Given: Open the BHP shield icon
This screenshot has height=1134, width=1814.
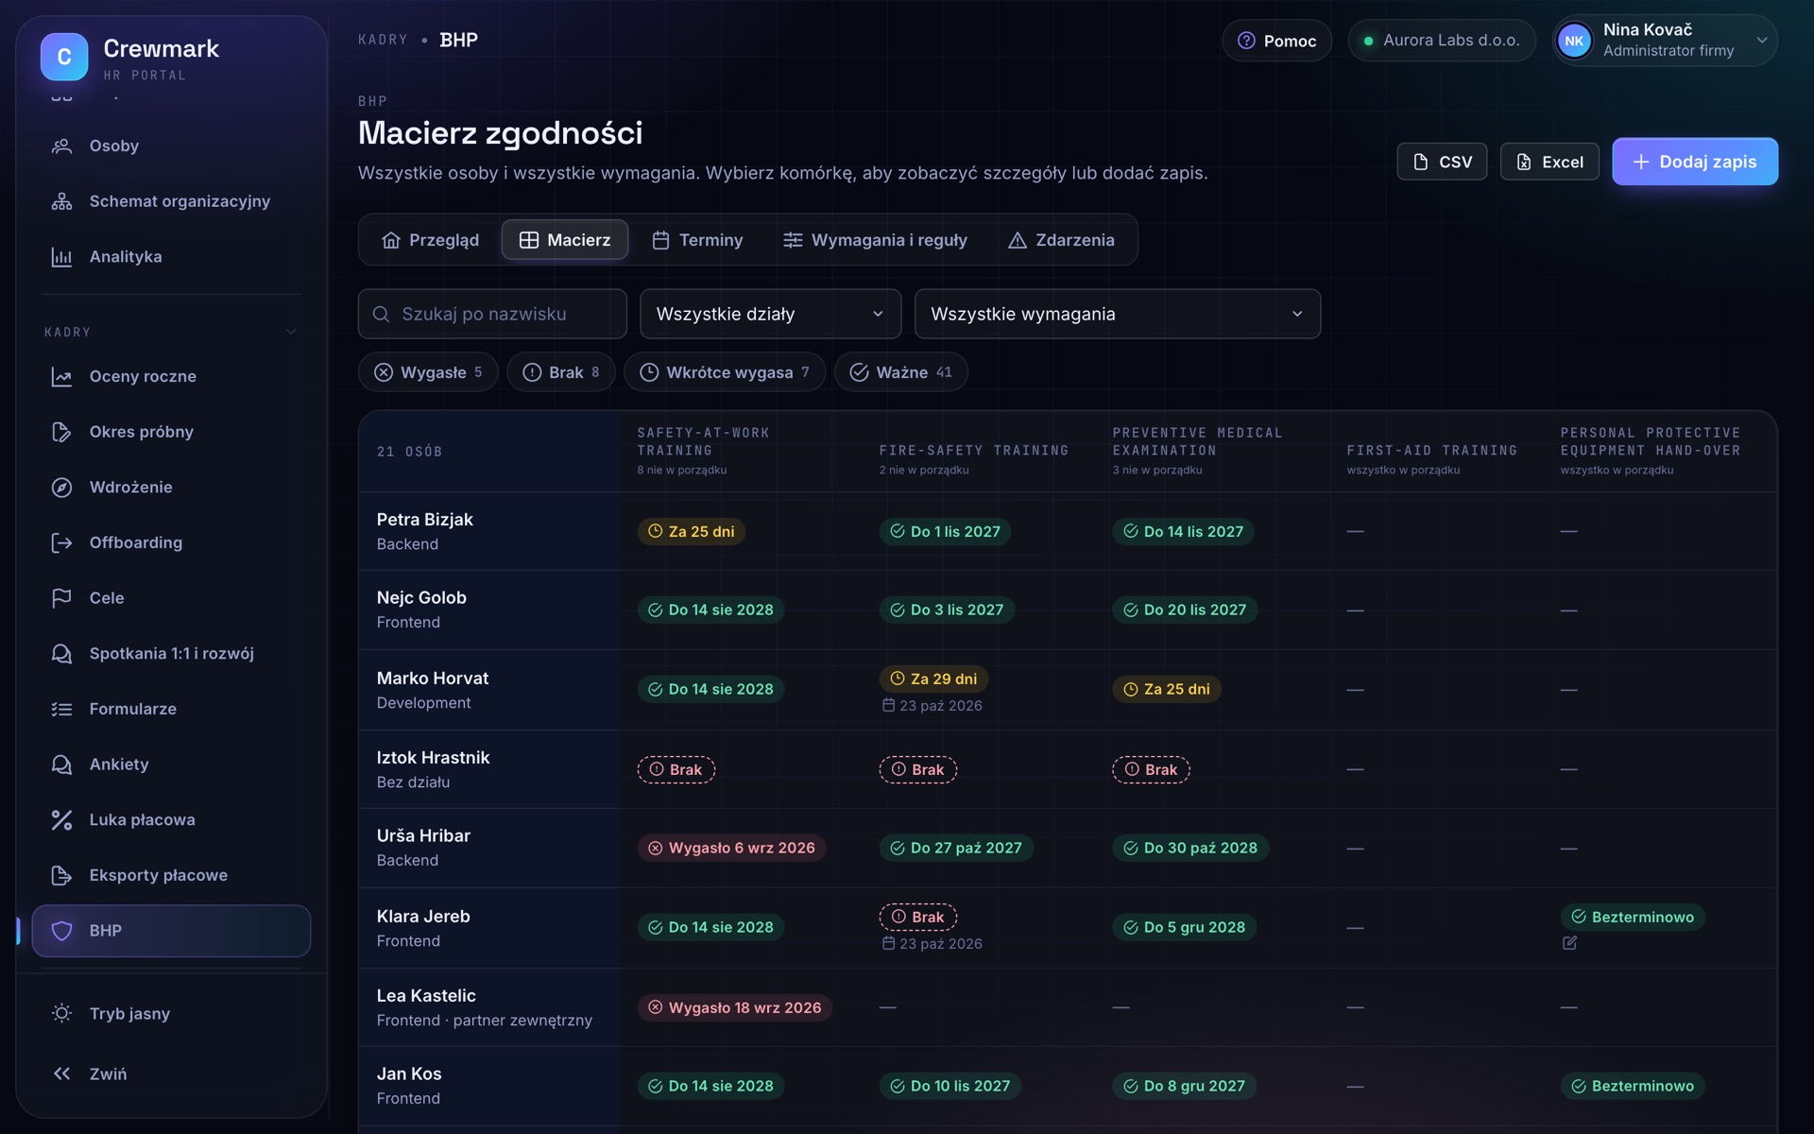Looking at the screenshot, I should coord(61,931).
